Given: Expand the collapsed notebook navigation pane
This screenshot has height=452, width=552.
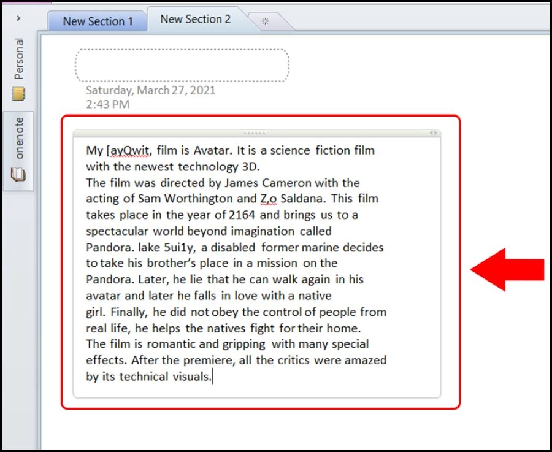Looking at the screenshot, I should (18, 18).
